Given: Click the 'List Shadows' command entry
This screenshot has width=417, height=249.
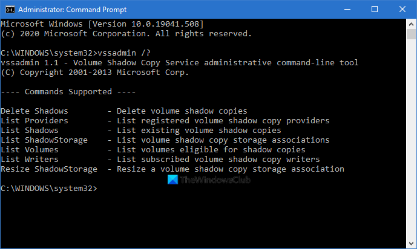Looking at the screenshot, I should point(30,131).
